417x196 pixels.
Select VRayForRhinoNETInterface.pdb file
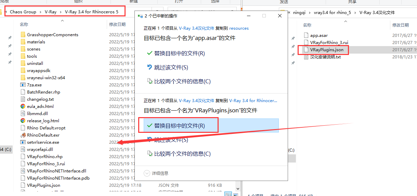tap(58, 178)
